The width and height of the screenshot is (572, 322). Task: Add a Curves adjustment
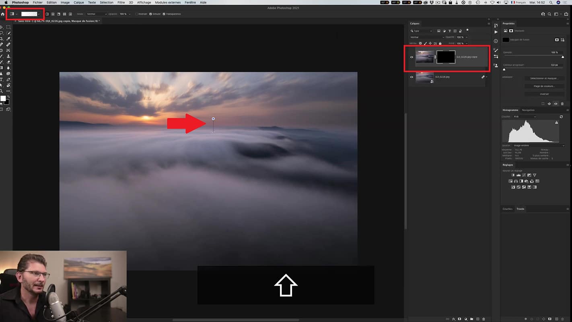tap(524, 175)
